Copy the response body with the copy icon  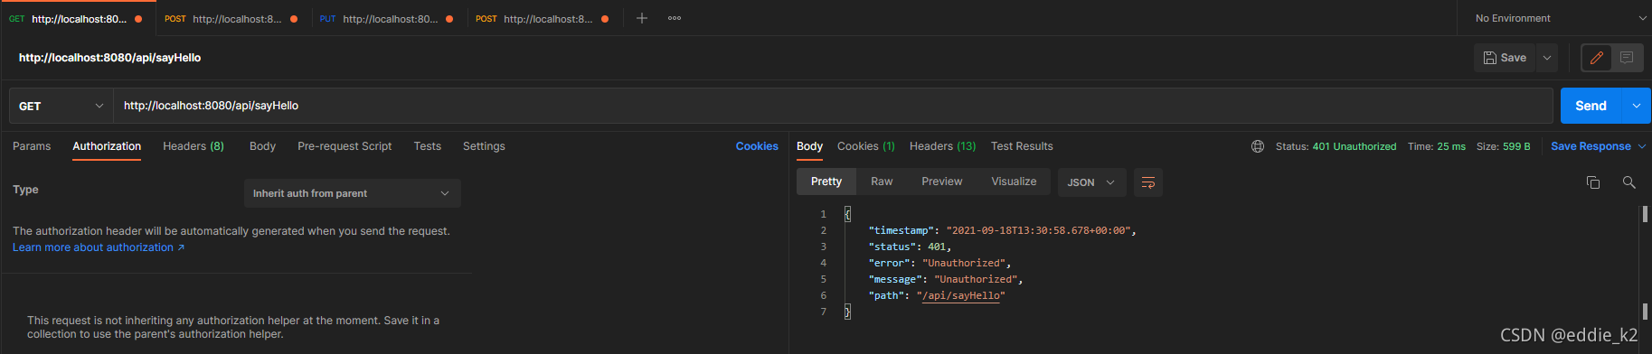pos(1593,182)
